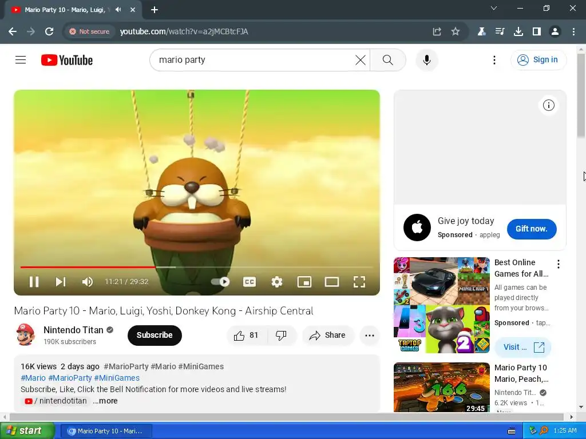Open Nintendo Titan channel avatar
The image size is (586, 439).
(25, 335)
